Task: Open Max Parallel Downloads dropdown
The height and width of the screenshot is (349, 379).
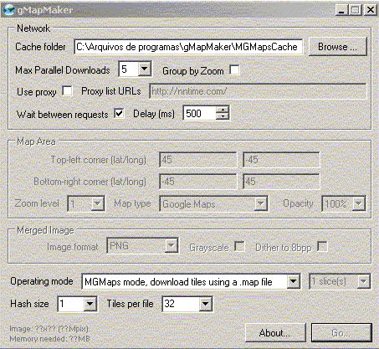Action: (144, 69)
